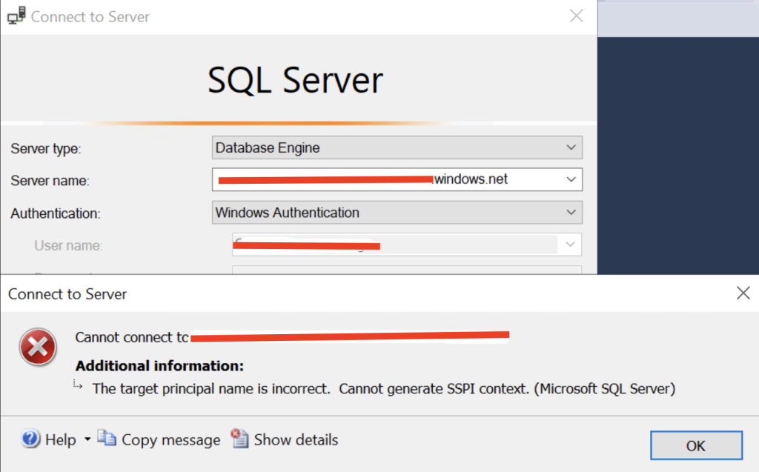Click the OK button
Screen dimensions: 759x472
695,445
